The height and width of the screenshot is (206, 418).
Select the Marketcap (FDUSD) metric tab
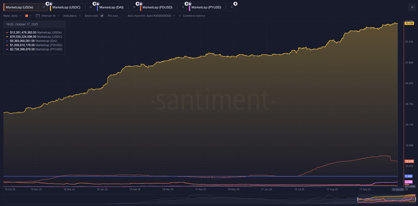[157, 7]
